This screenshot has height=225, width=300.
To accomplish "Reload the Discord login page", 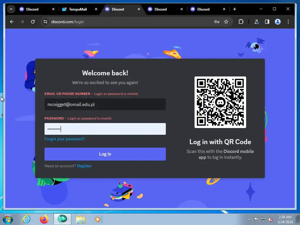I will [x=33, y=22].
